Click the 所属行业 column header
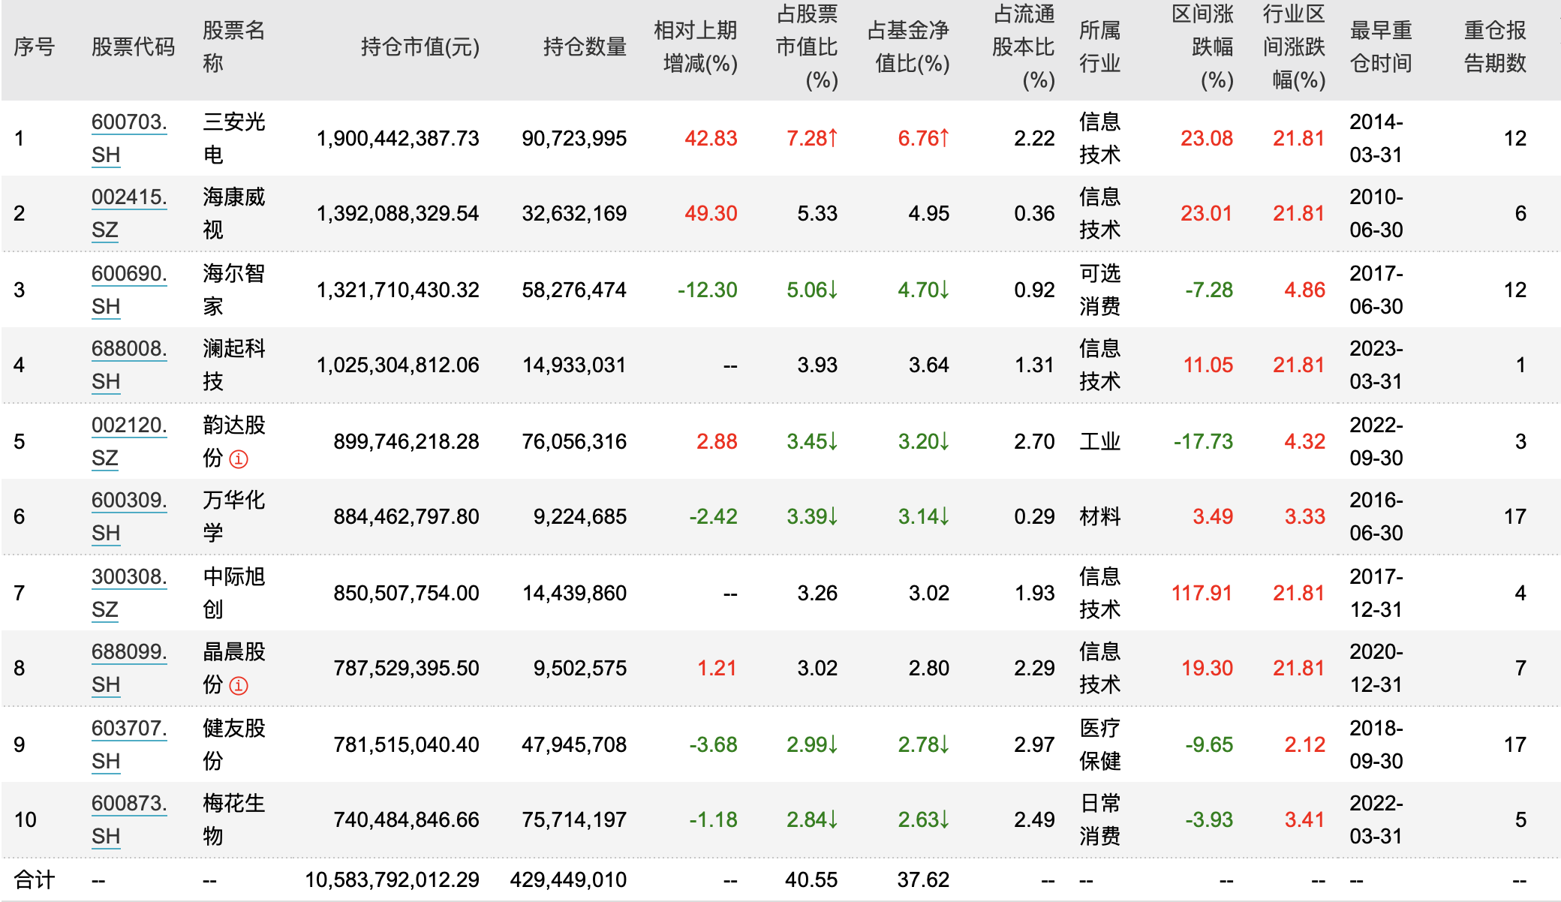 click(x=1100, y=47)
